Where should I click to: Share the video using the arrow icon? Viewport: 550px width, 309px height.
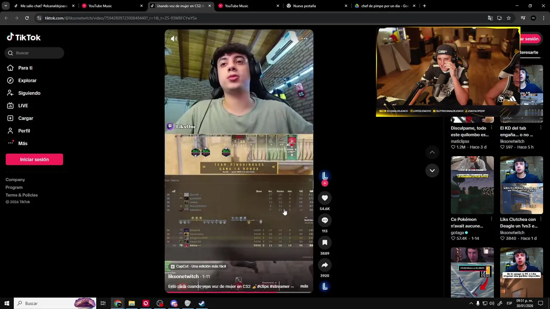click(325, 265)
